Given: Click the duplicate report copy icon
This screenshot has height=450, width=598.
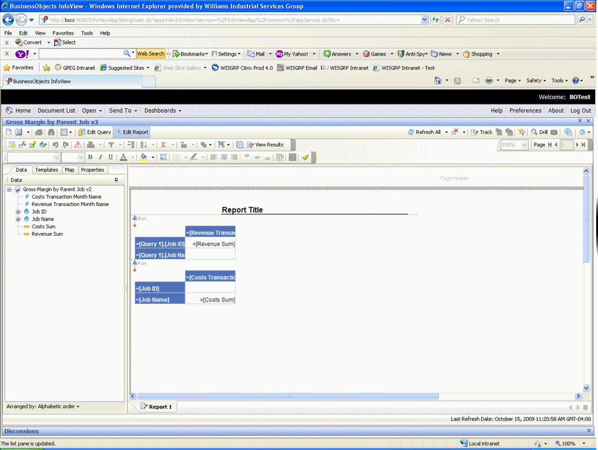Looking at the screenshot, I should pyautogui.click(x=240, y=145).
